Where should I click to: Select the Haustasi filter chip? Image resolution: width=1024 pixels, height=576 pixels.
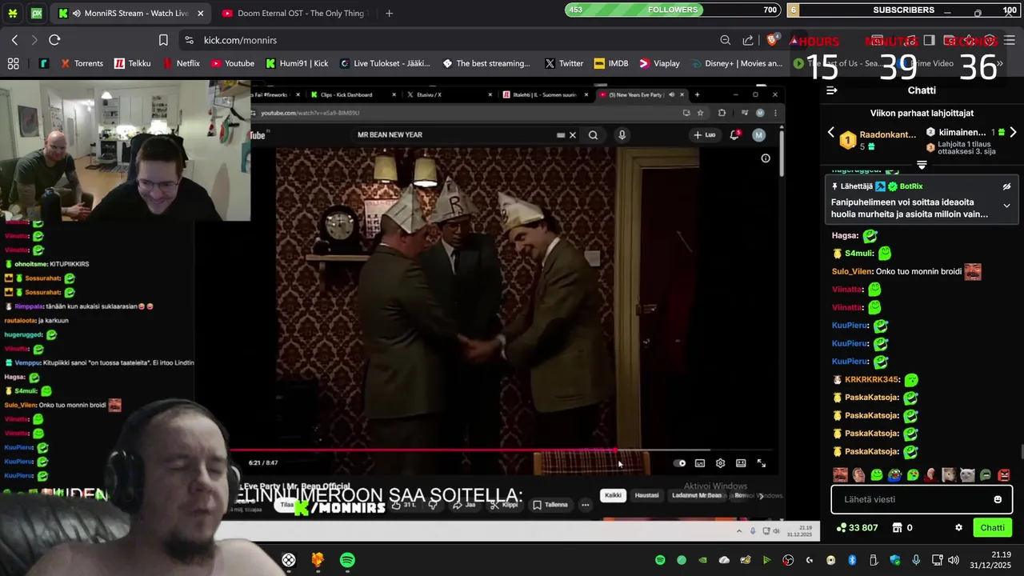click(x=646, y=495)
